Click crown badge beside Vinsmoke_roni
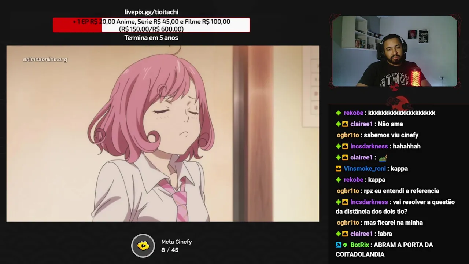The image size is (469, 264). (x=339, y=169)
